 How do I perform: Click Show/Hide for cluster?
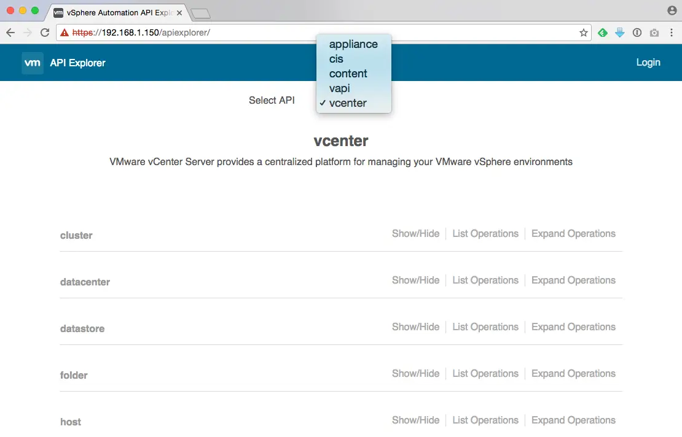pos(415,234)
